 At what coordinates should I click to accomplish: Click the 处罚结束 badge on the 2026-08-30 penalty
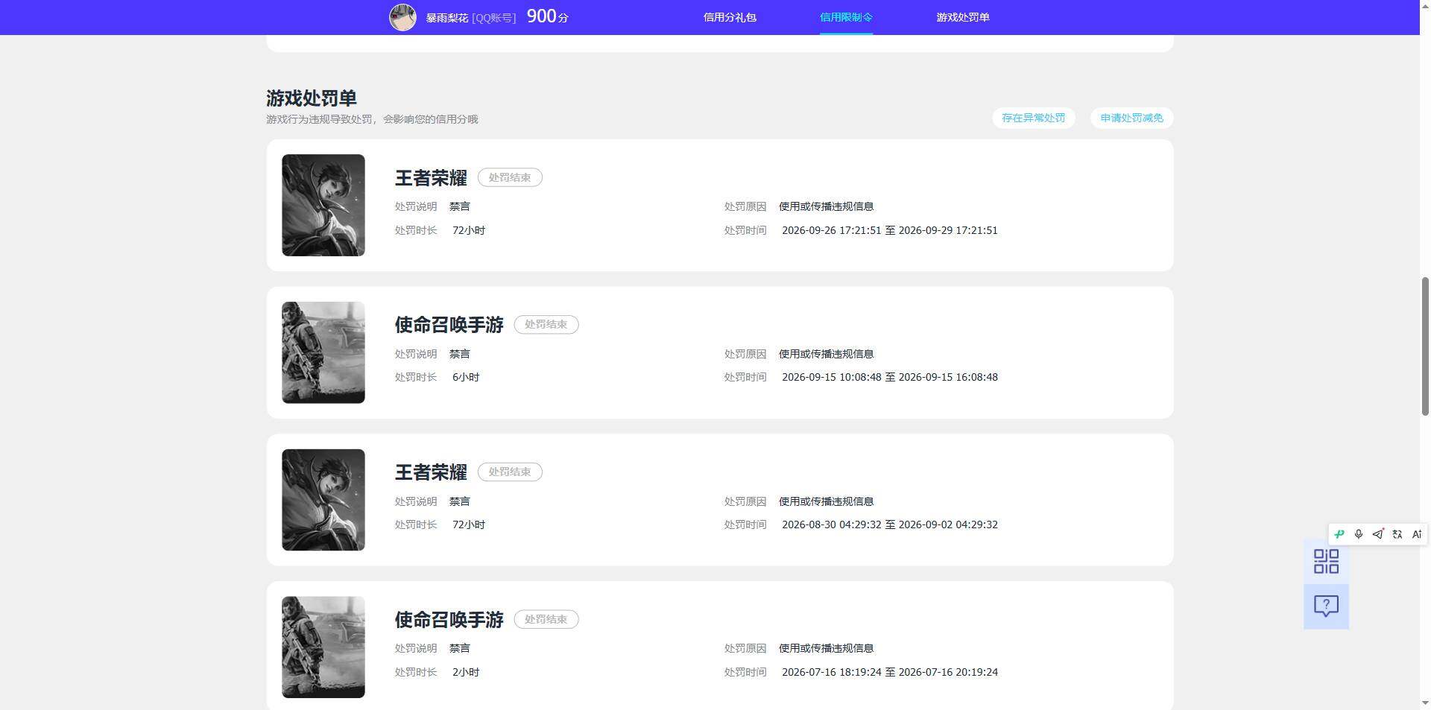click(510, 472)
